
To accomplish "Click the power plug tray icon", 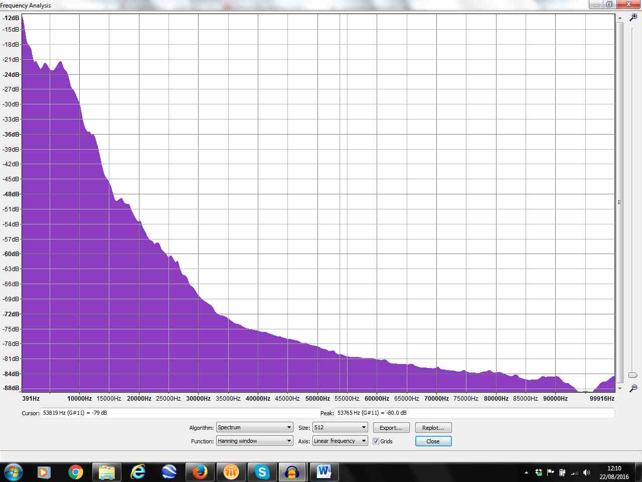I will click(x=563, y=472).
